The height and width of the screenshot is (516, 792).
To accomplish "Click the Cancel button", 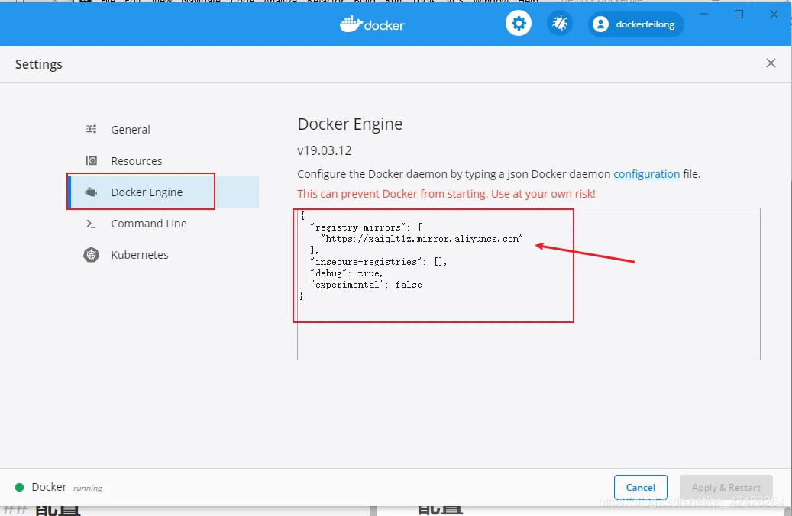I will (640, 487).
